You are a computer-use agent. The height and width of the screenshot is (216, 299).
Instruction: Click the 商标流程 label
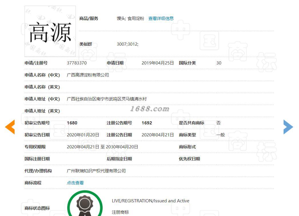pyautogui.click(x=33, y=183)
